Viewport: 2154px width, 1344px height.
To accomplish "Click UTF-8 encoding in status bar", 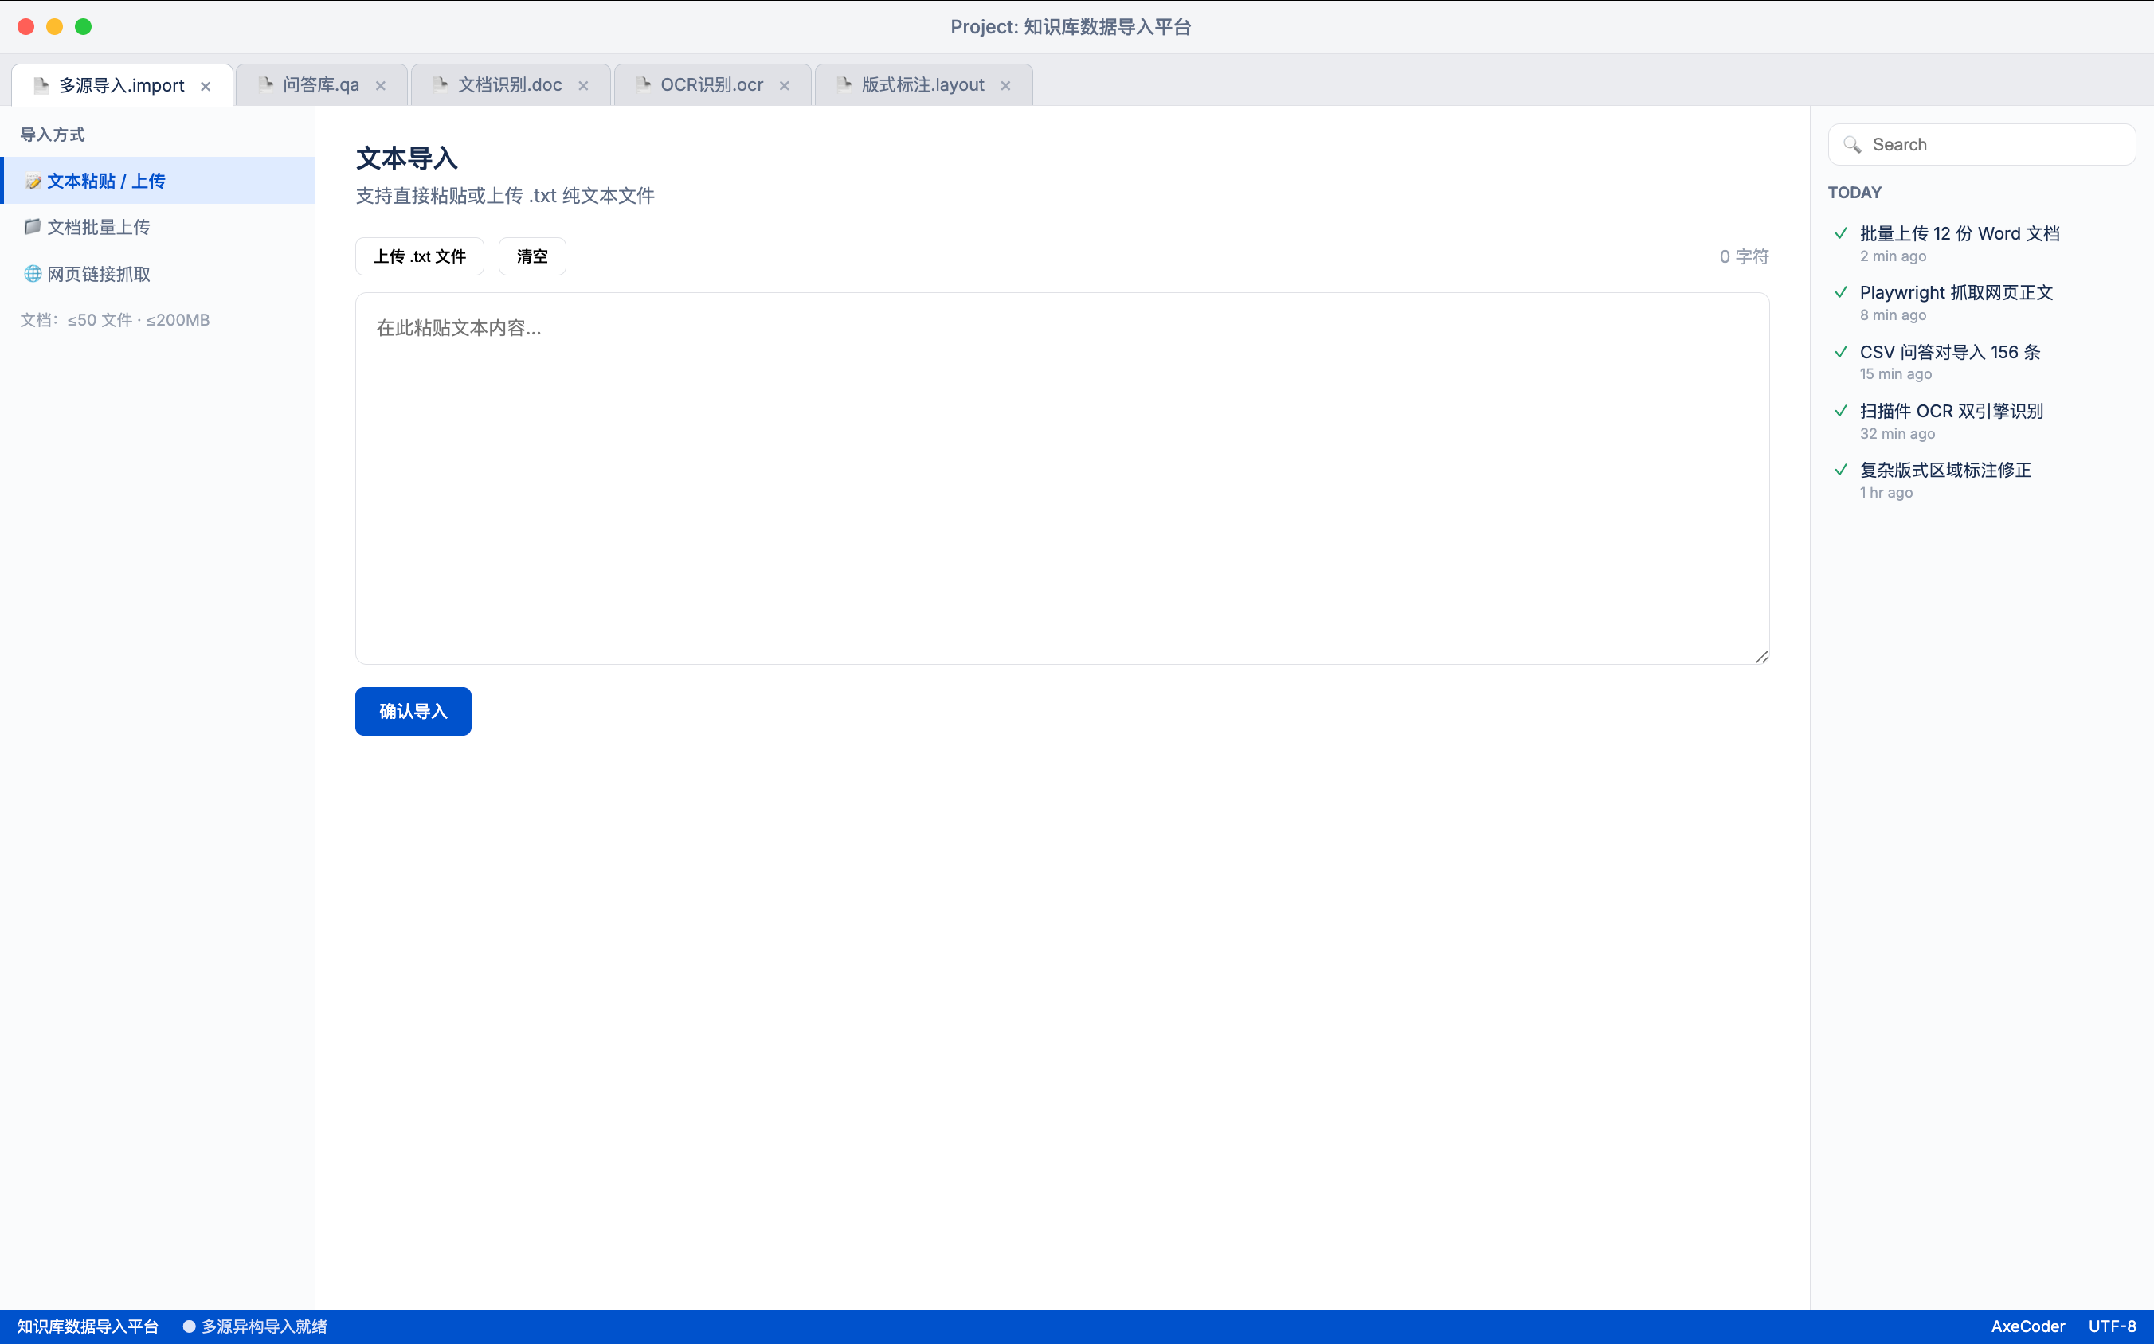I will (x=2113, y=1326).
